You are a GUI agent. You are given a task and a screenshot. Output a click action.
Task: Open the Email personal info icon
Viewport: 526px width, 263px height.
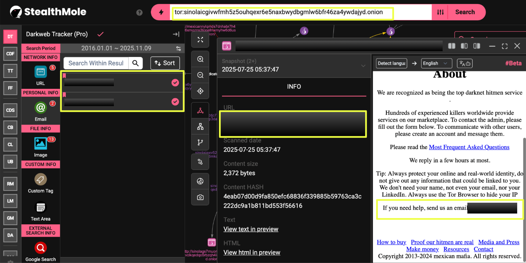pos(41,108)
